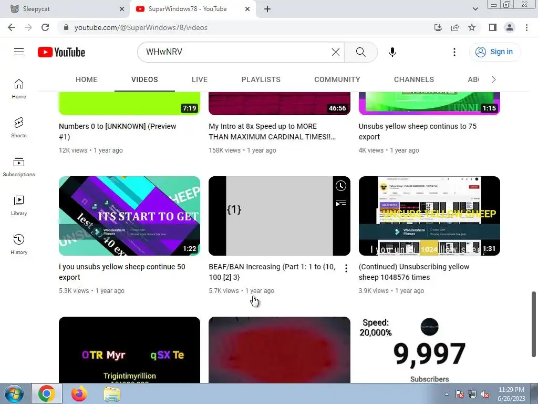Image resolution: width=538 pixels, height=404 pixels.
Task: Open the {1} gray BEAF/BAN thumbnail
Action: pos(280,216)
